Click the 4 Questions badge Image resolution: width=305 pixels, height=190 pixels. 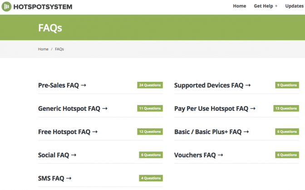tap(151, 178)
